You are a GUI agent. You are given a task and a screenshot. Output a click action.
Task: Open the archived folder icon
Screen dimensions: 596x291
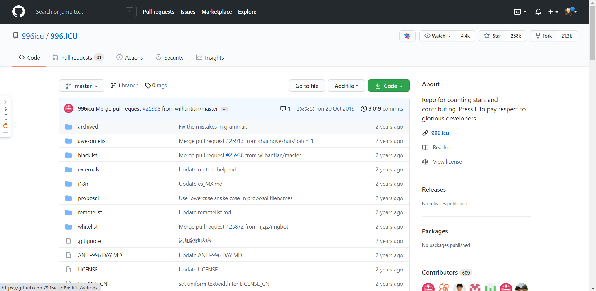(69, 127)
